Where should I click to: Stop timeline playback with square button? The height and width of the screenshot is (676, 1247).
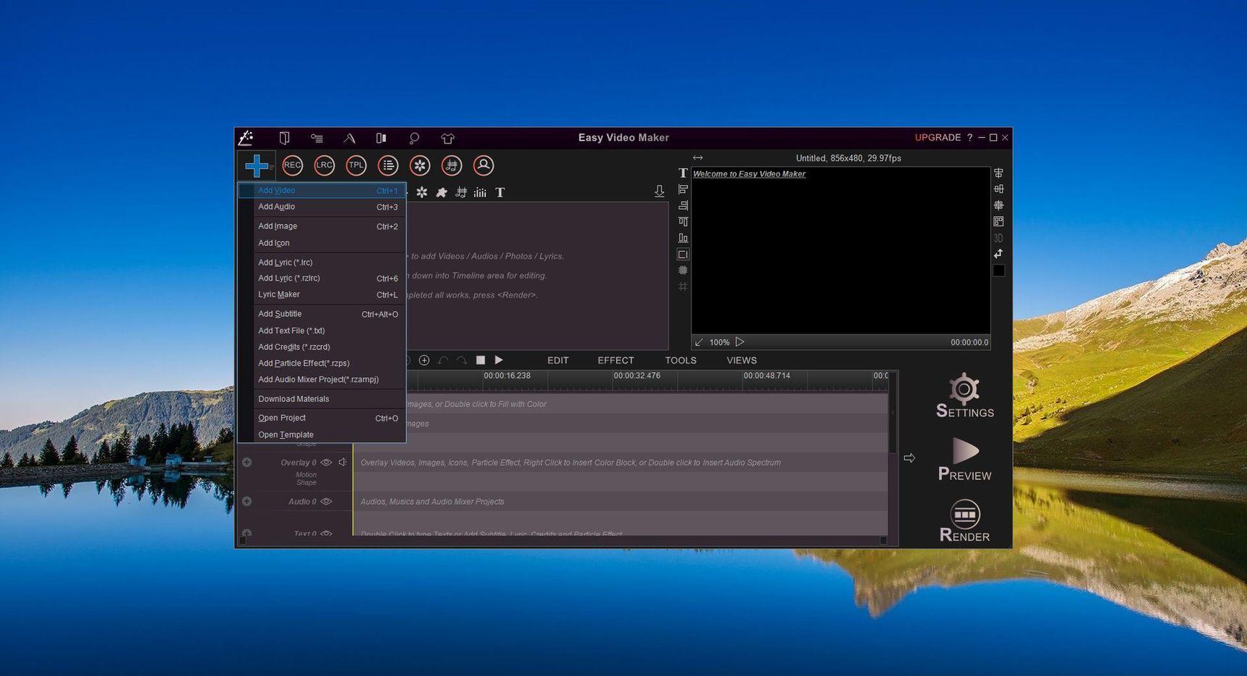(480, 360)
